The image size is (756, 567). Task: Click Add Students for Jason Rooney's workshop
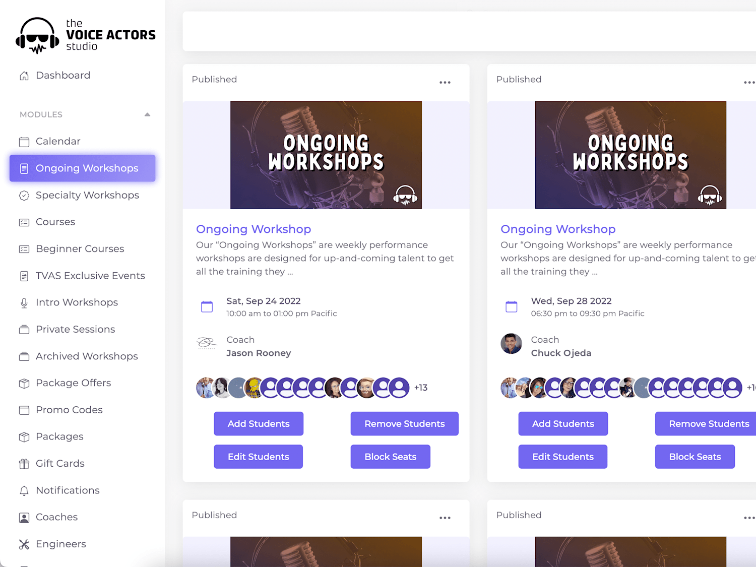pos(259,424)
